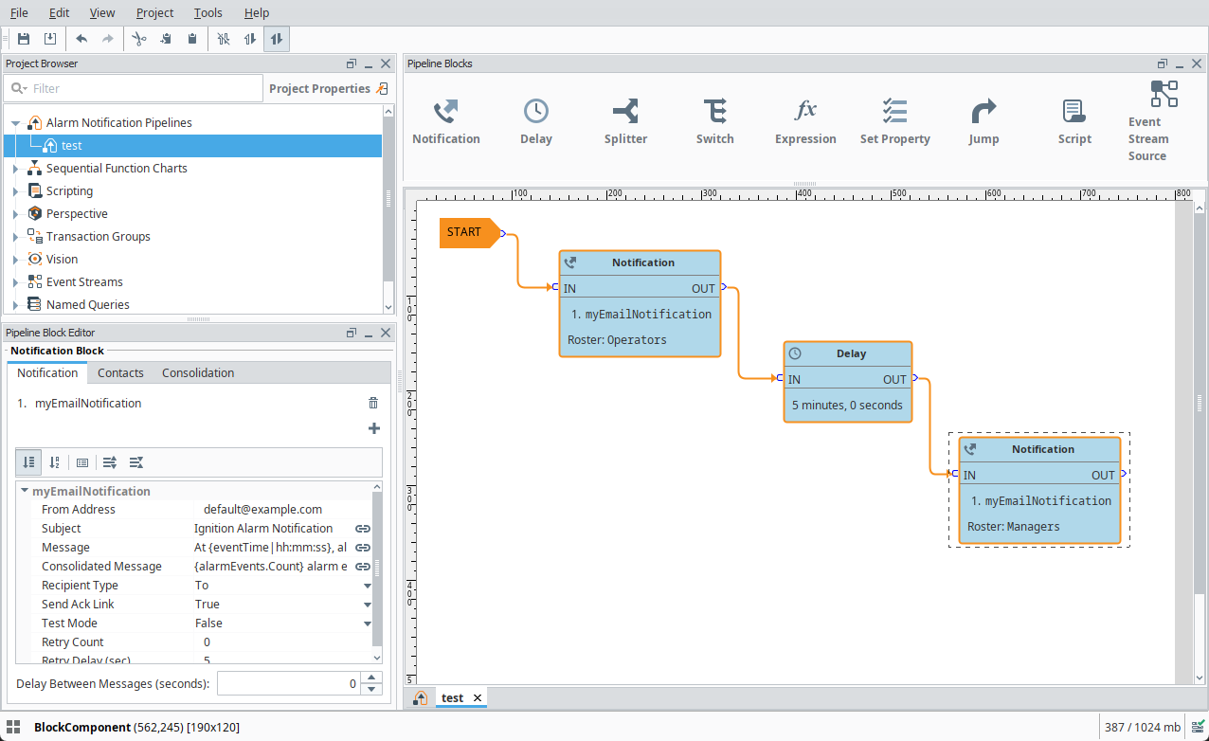Image resolution: width=1209 pixels, height=741 pixels.
Task: Expand the Scripting node
Action: click(15, 191)
